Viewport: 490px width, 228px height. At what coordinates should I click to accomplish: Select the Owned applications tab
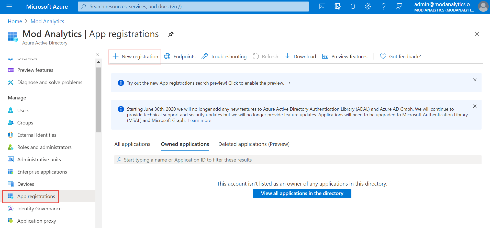point(185,144)
